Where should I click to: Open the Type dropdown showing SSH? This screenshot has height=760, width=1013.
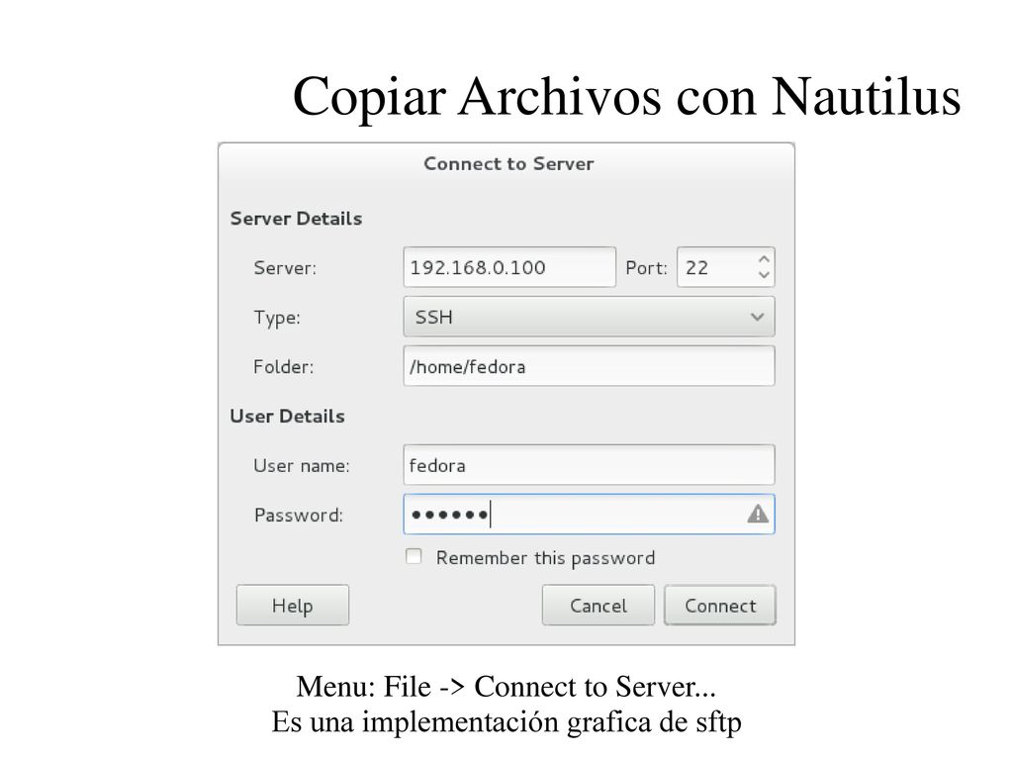pos(589,317)
